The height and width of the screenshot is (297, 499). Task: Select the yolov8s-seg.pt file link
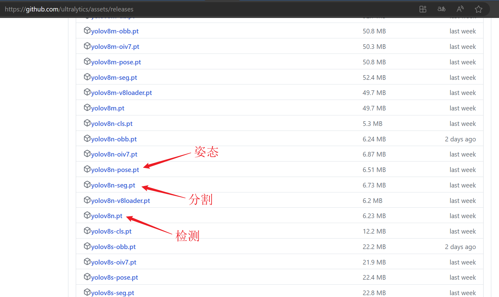pyautogui.click(x=113, y=293)
